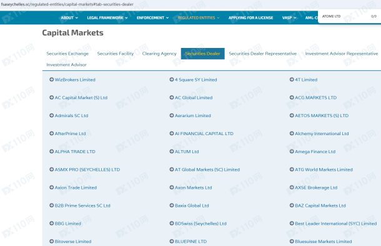Open Best Leader International (SYC) Limited link
This screenshot has width=381, height=246.
(x=335, y=224)
